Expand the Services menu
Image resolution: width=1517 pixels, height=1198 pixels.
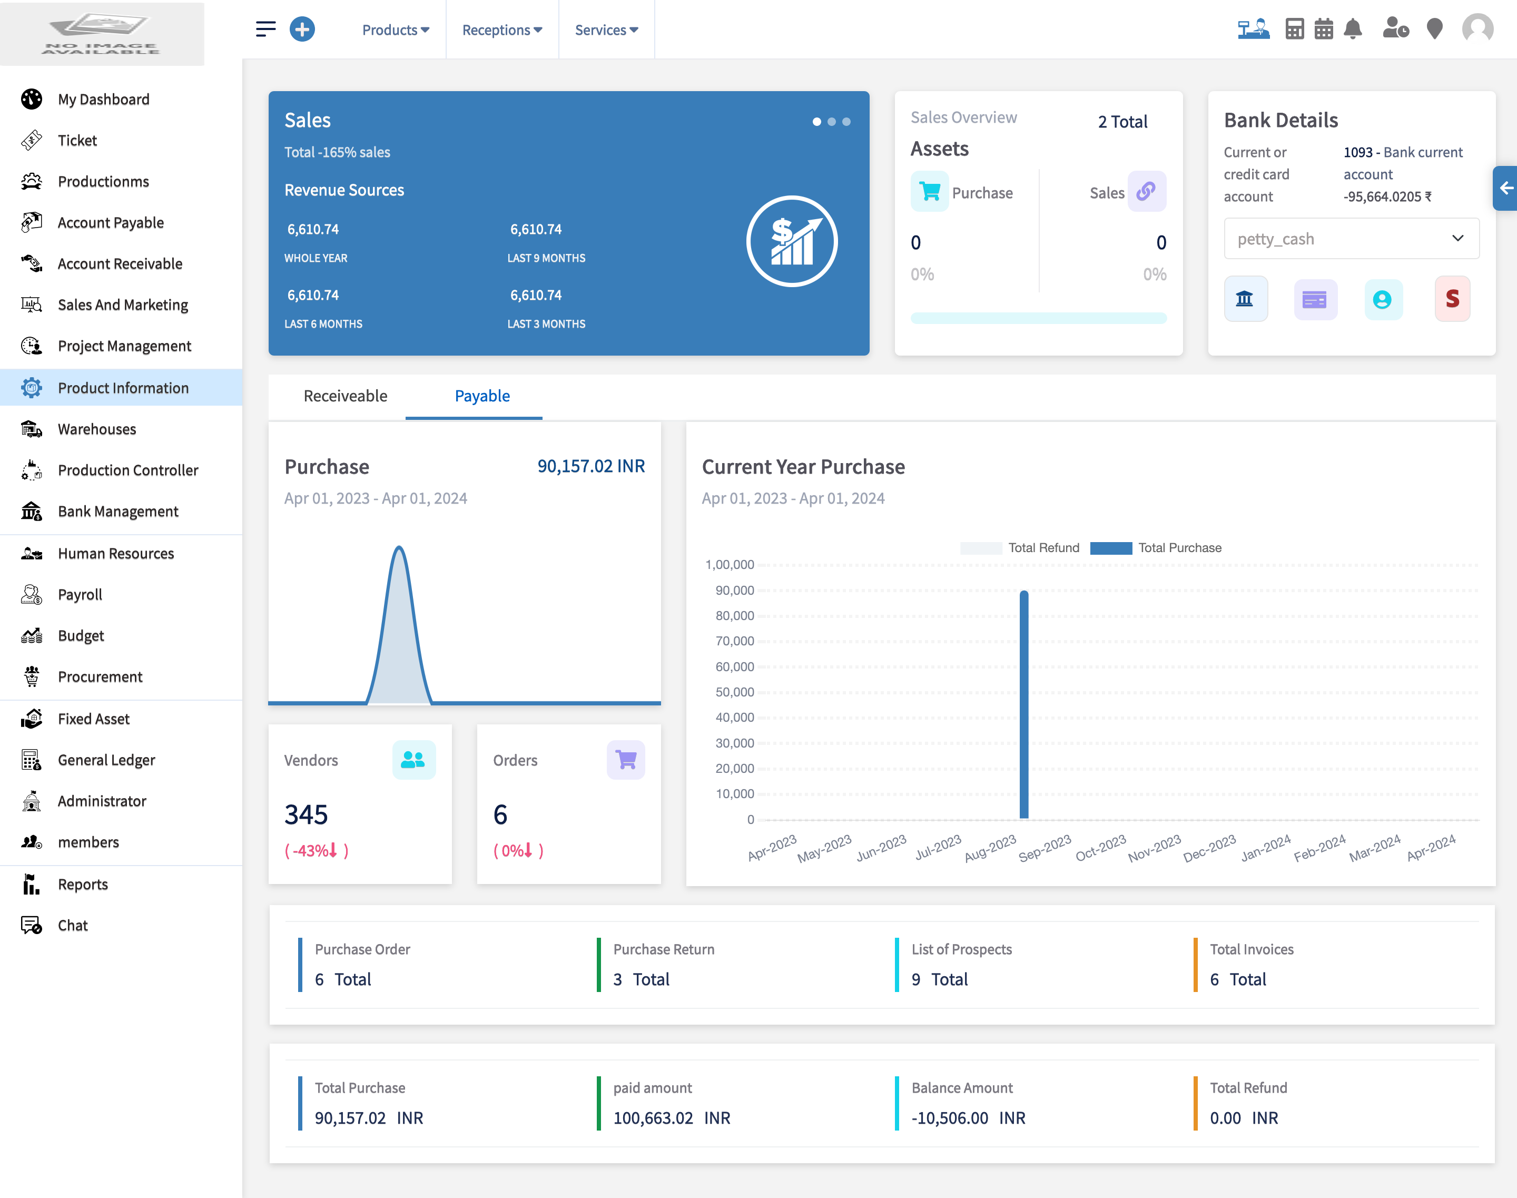605,30
